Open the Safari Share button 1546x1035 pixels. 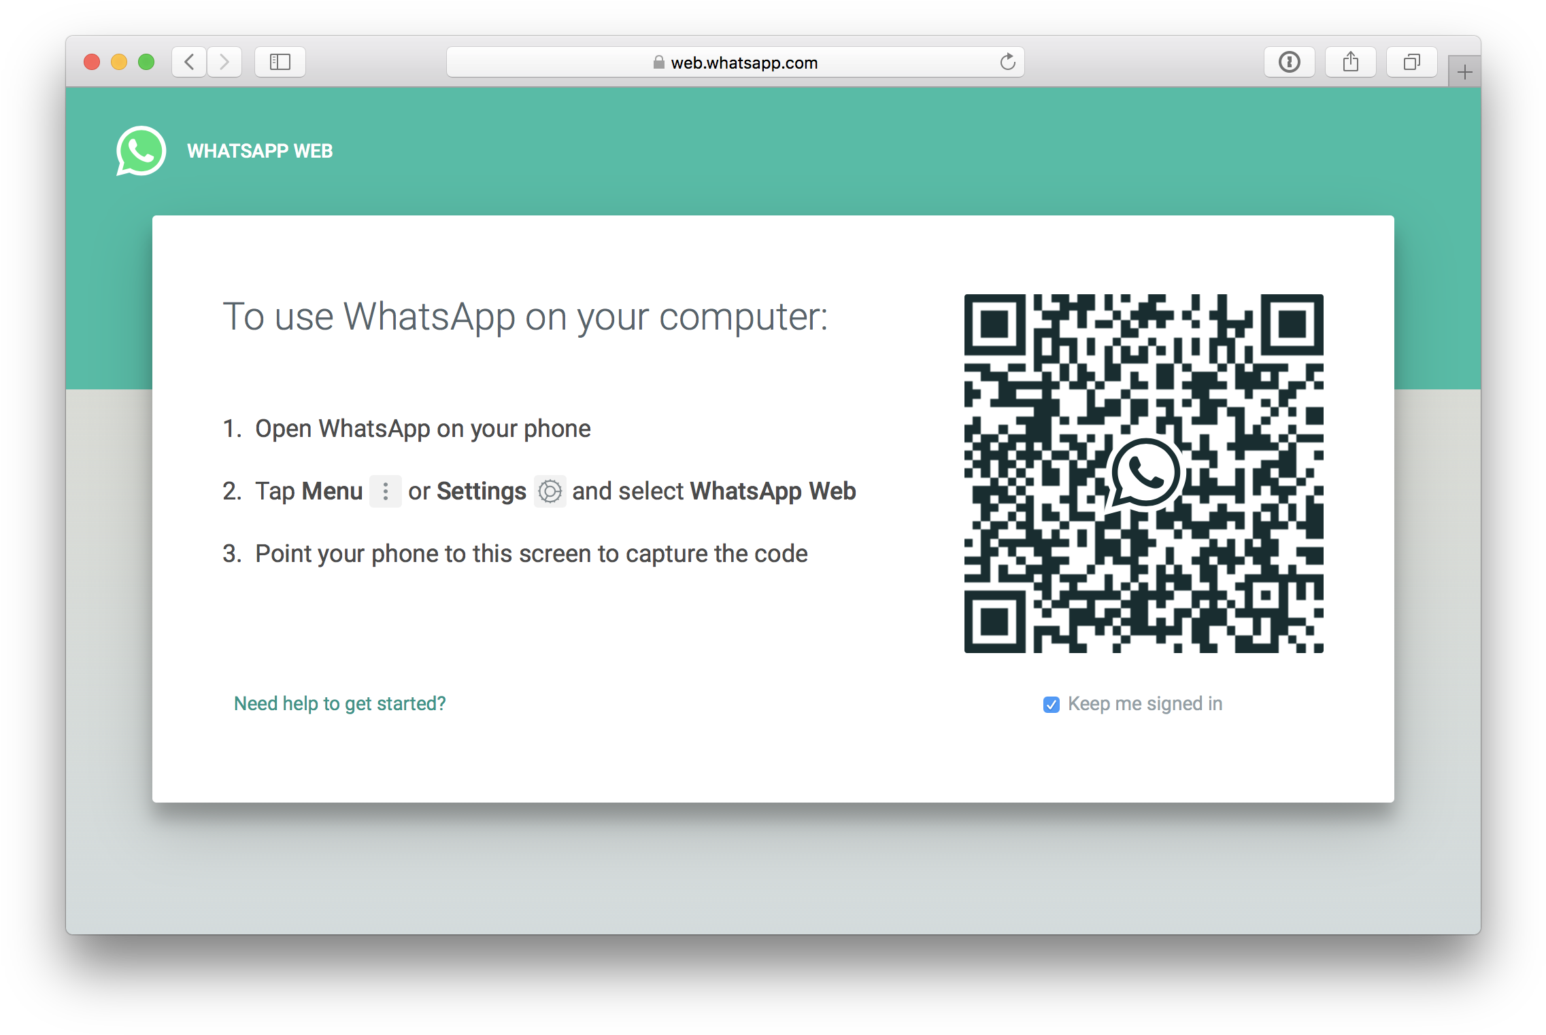(x=1350, y=63)
